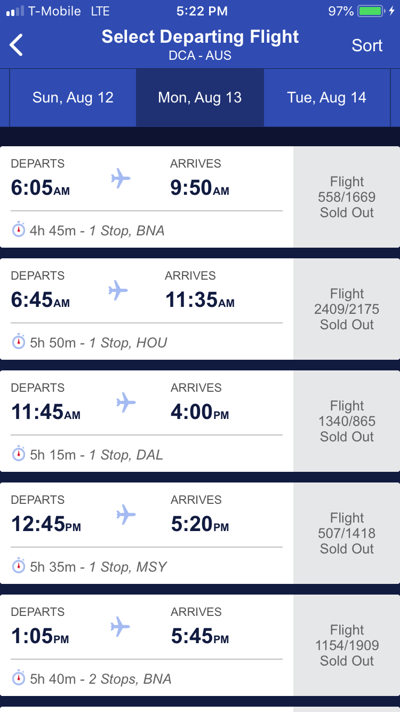Image resolution: width=400 pixels, height=712 pixels.
Task: Tap stopwatch icon beside 5h 35m duration
Action: click(19, 566)
